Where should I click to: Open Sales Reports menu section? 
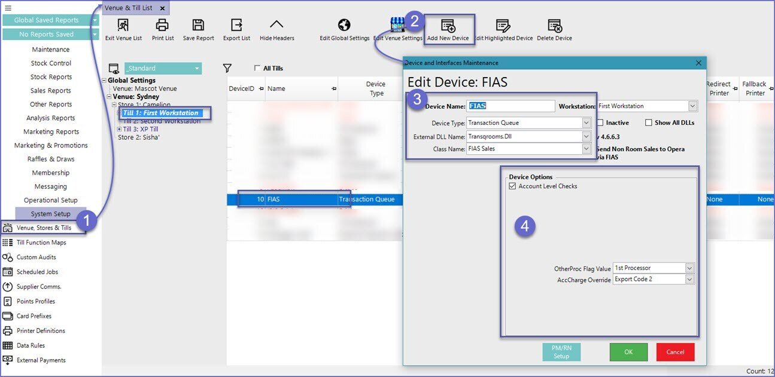tap(51, 91)
